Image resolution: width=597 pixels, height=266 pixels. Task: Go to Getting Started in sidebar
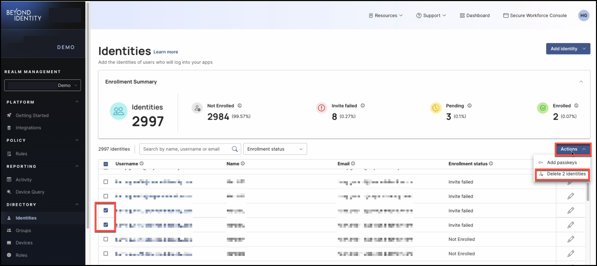(x=32, y=115)
